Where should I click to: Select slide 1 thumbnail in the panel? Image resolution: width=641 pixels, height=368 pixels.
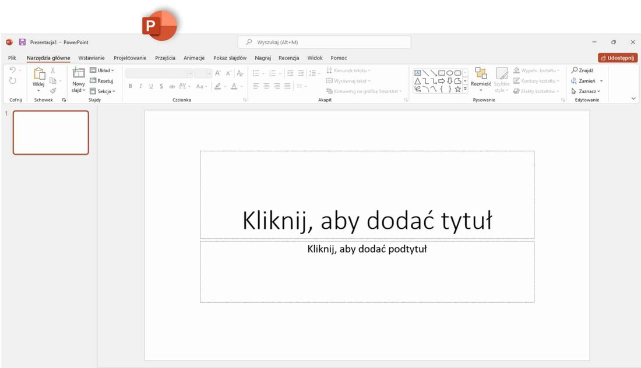click(51, 132)
